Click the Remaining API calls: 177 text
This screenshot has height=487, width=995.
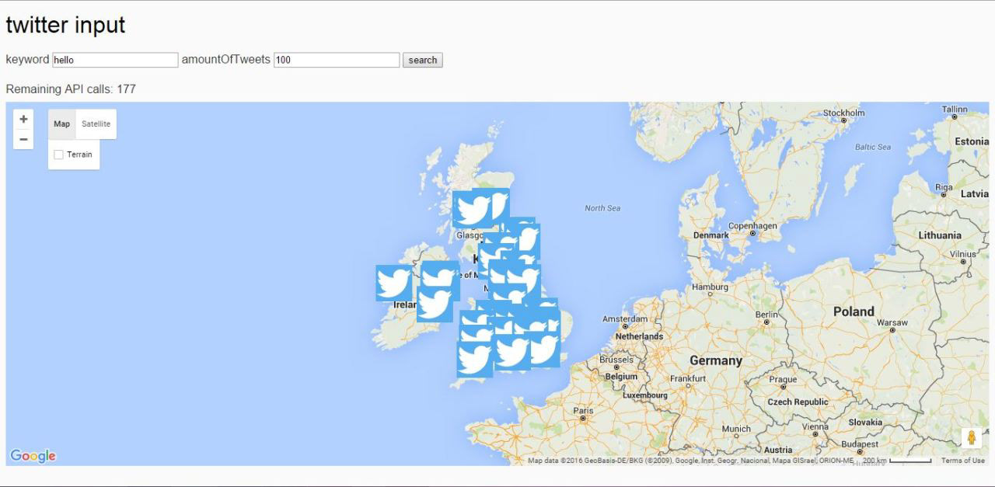coord(71,89)
